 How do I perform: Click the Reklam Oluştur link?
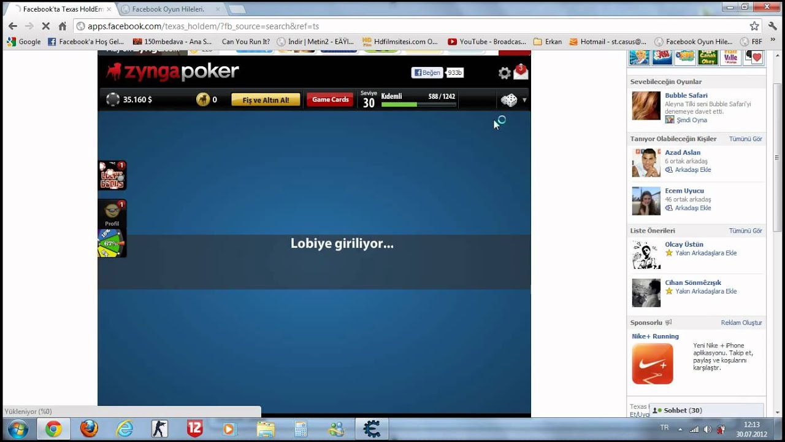click(741, 322)
